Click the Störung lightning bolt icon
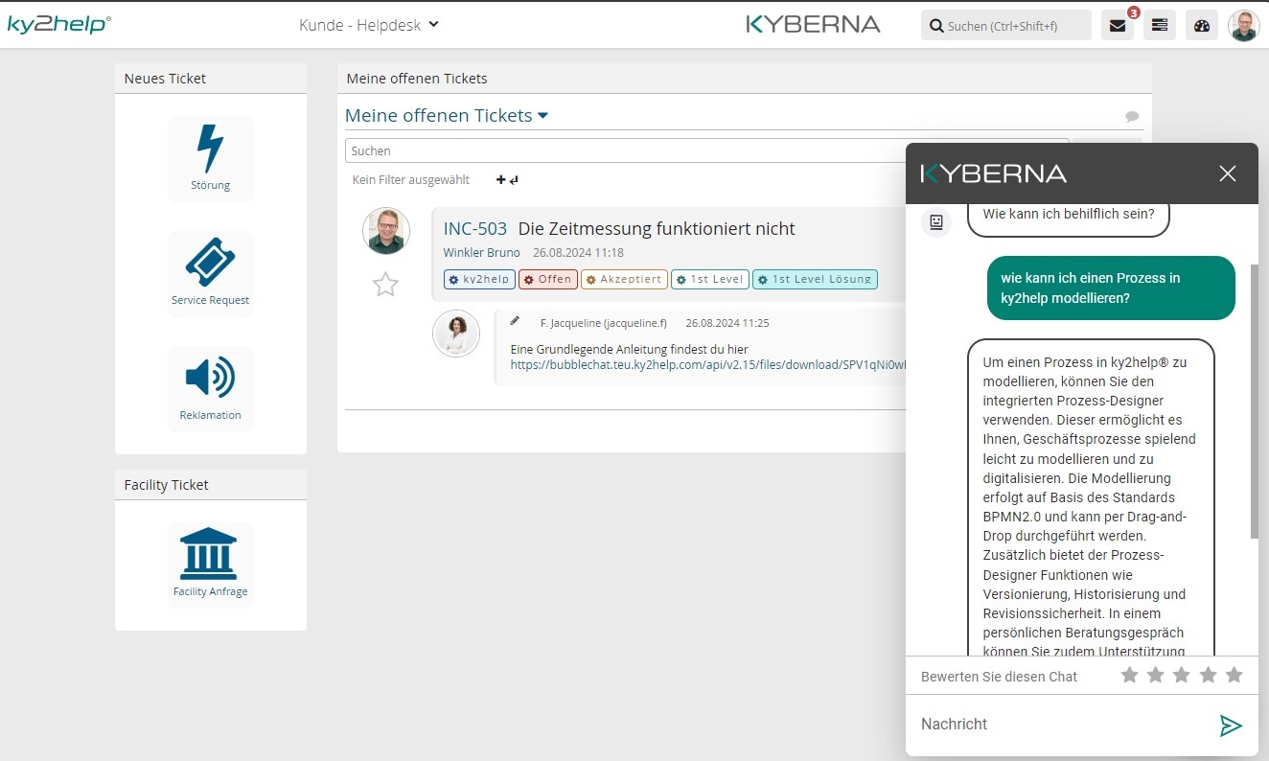Viewport: 1269px width, 761px height. 210,150
